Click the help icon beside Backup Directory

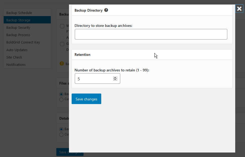(106, 10)
